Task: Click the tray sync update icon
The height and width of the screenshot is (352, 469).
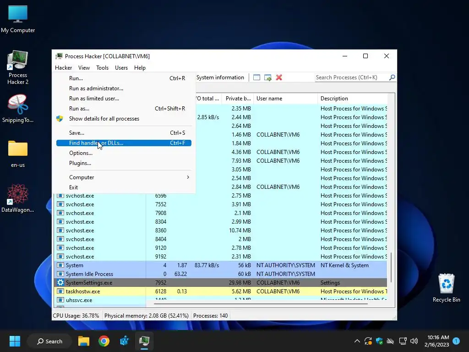Action: point(368,341)
